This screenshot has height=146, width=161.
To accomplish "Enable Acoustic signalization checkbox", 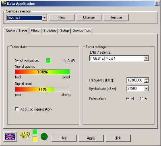I will (x=17, y=109).
